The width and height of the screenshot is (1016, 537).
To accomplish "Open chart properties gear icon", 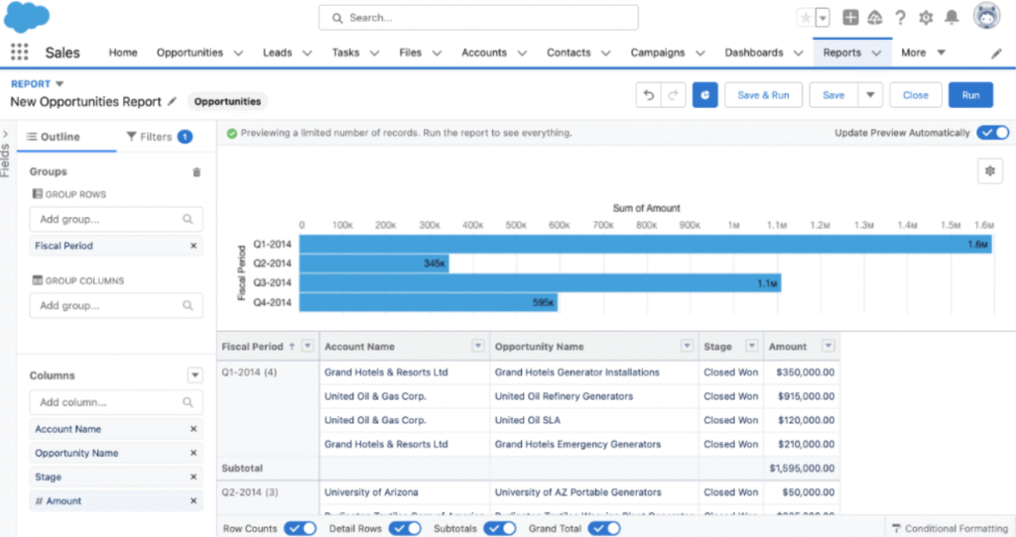I will pos(990,170).
